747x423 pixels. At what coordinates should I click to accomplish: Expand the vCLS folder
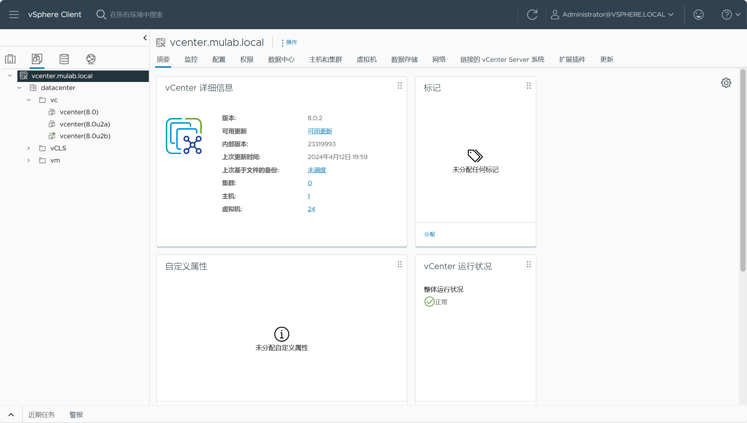point(29,148)
